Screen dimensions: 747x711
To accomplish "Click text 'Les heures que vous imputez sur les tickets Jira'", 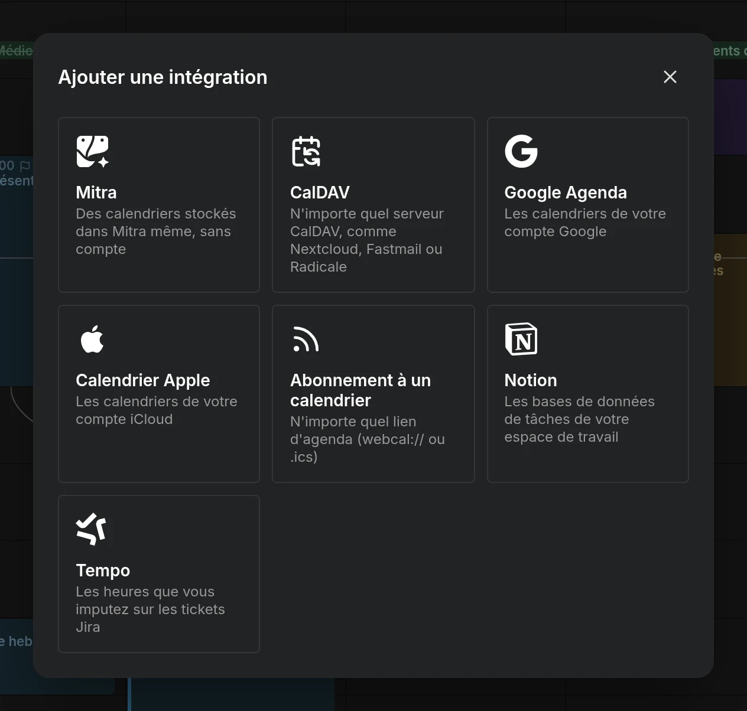I will tap(150, 609).
